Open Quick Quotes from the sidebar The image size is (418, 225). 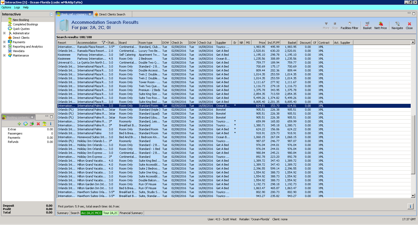21,29
